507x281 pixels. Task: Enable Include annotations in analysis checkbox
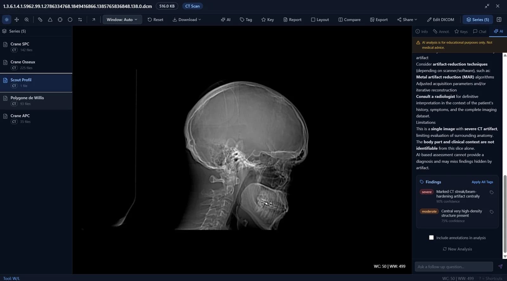(x=431, y=238)
